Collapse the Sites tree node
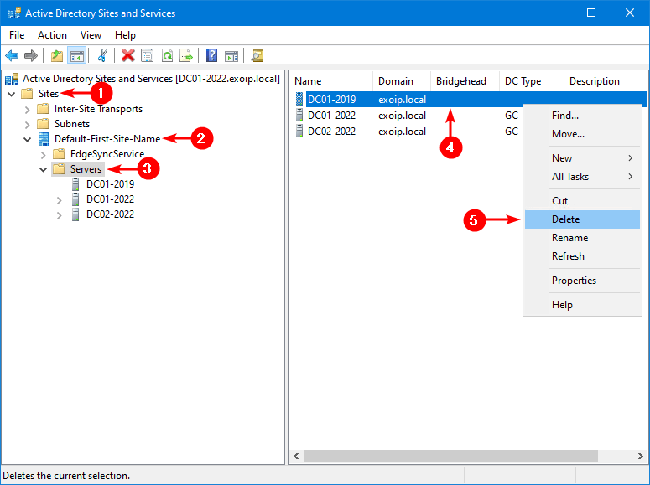 tap(12, 94)
